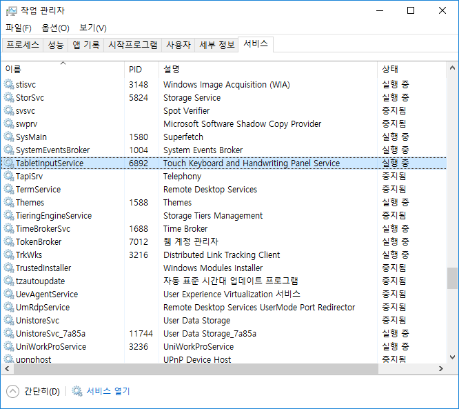Click the service icon beside Themes
The image size is (459, 409).
(x=9, y=203)
